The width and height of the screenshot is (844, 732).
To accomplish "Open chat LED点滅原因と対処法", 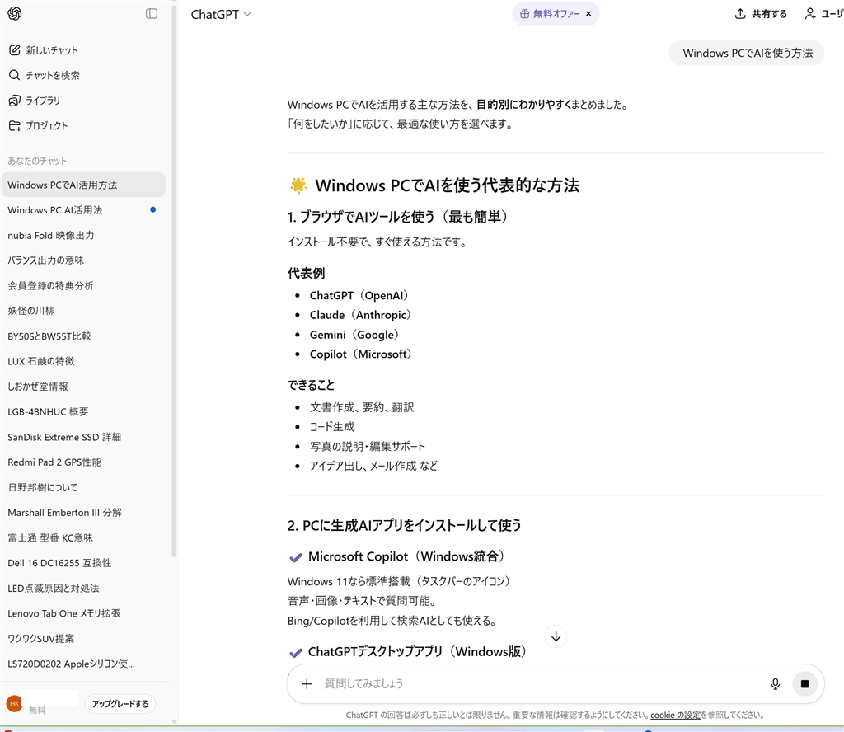I will 83,589.
